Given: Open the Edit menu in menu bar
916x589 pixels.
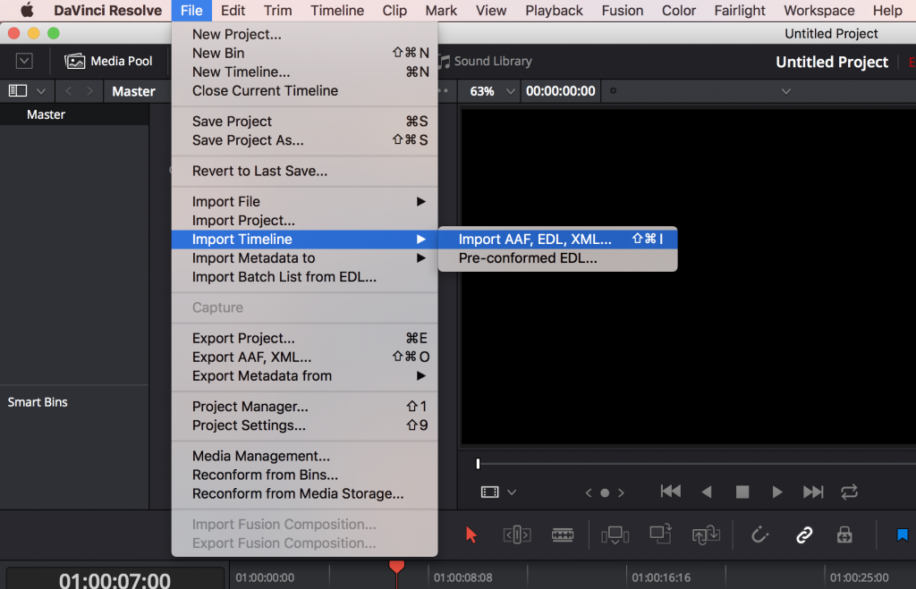Looking at the screenshot, I should [x=233, y=11].
